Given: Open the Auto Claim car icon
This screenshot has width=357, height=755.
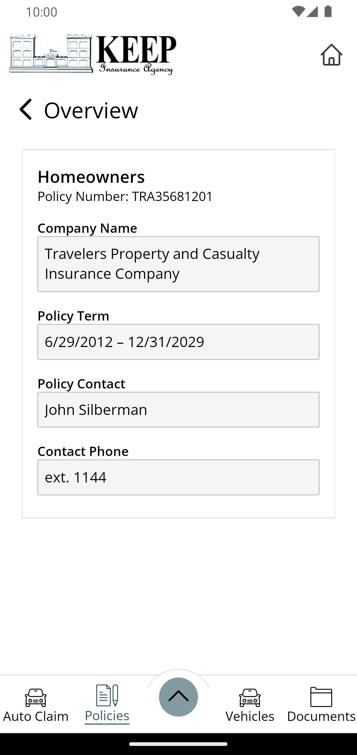Looking at the screenshot, I should (36, 698).
